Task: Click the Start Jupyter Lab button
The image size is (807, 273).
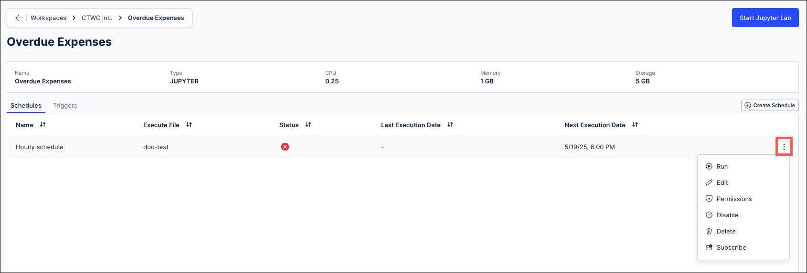Action: coord(765,18)
